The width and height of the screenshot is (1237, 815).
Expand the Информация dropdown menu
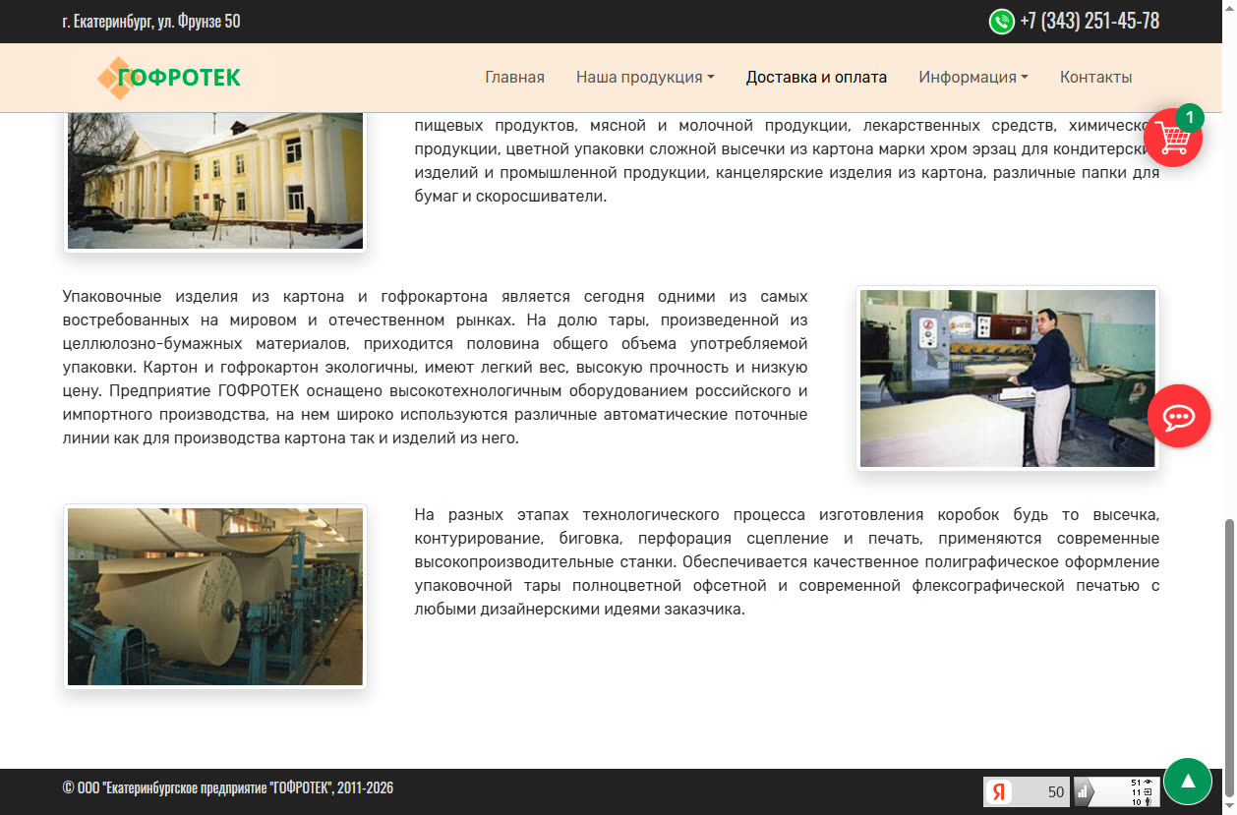point(973,77)
